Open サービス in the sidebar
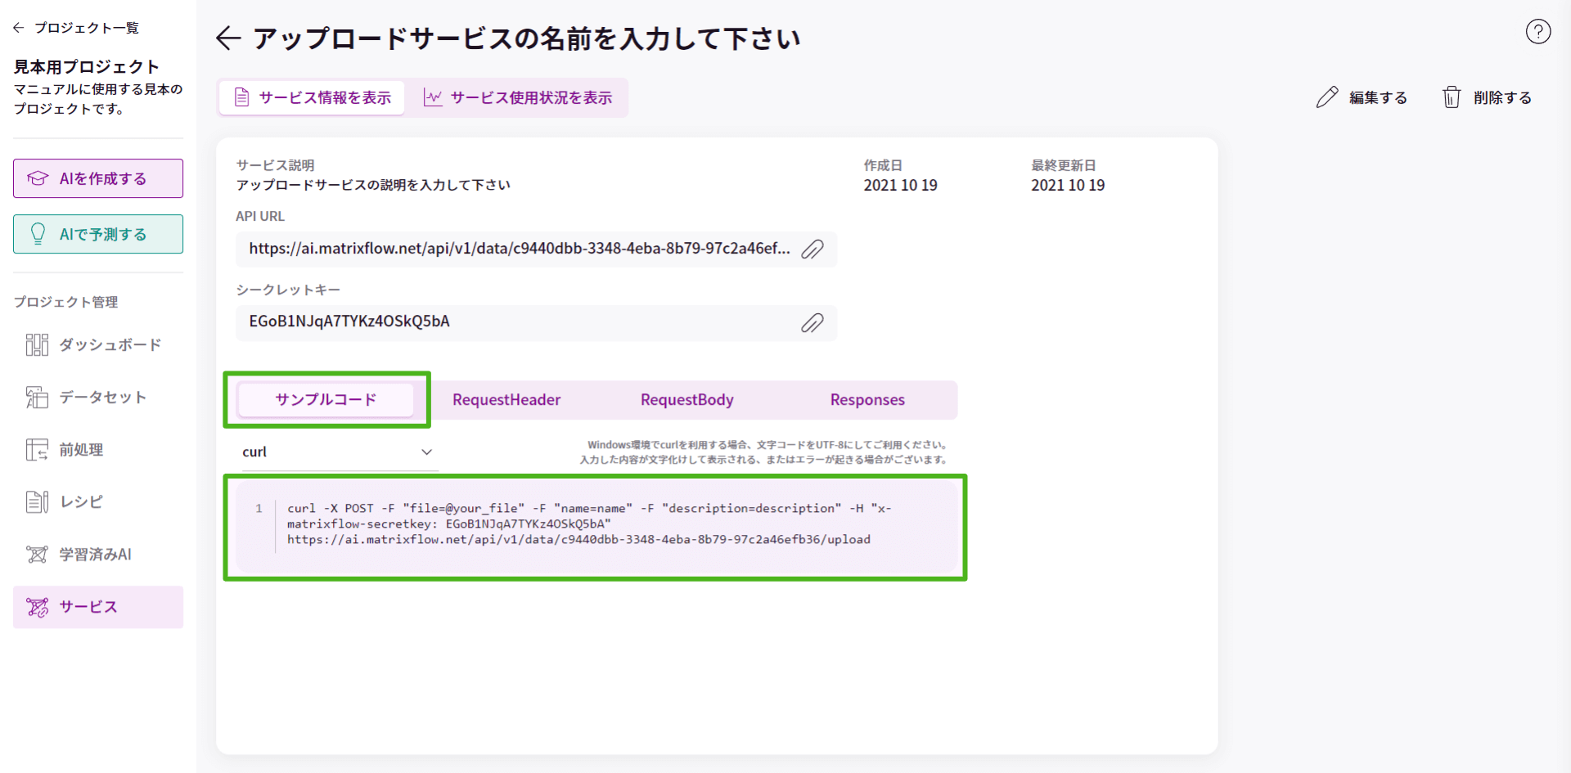The width and height of the screenshot is (1571, 773). point(98,606)
